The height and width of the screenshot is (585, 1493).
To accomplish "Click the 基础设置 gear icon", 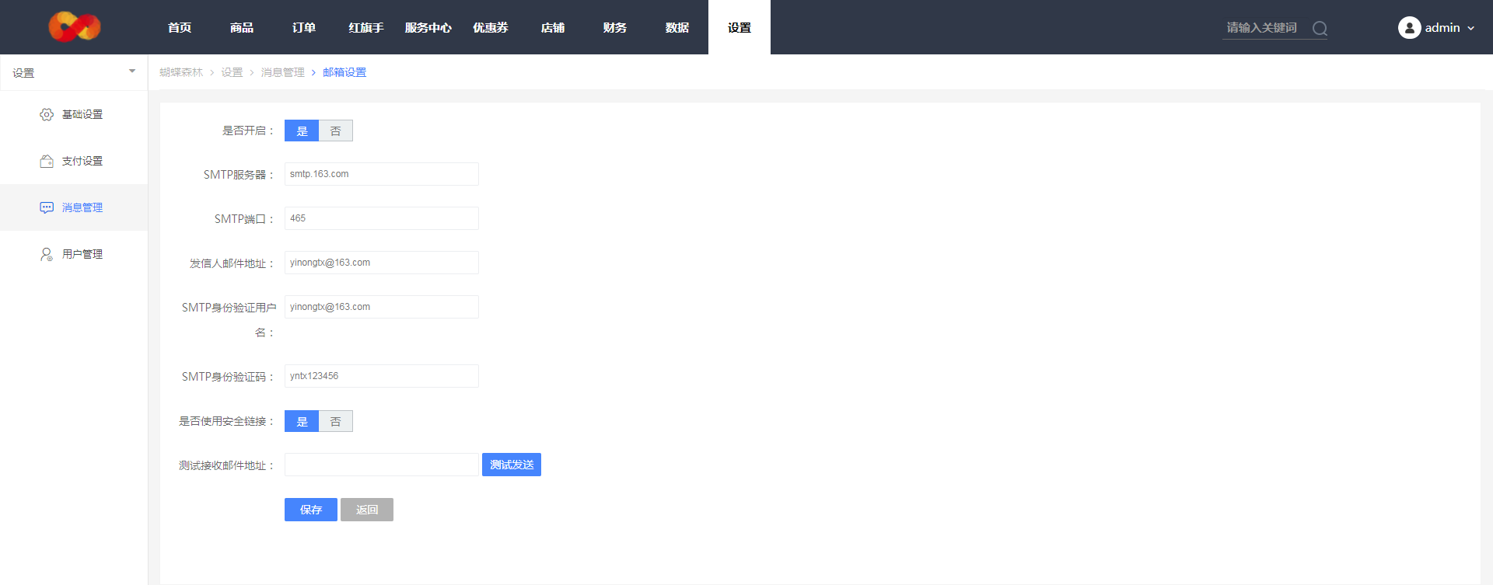I will [47, 114].
